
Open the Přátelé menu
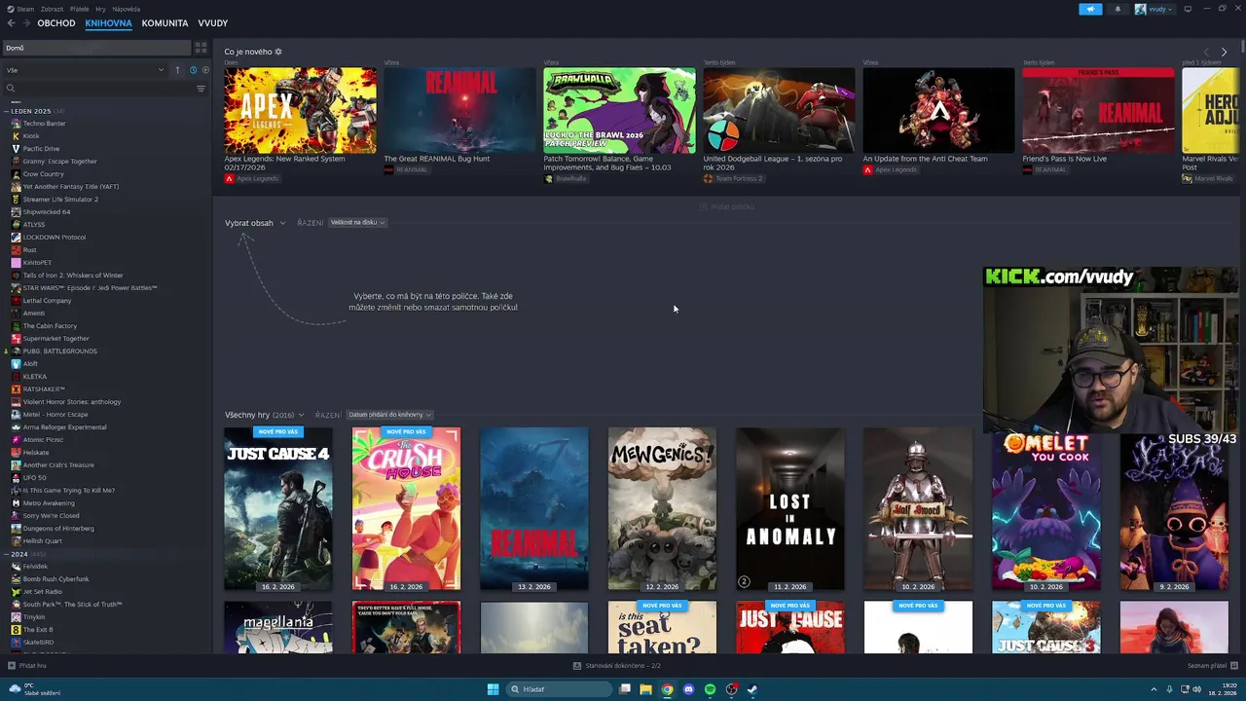80,9
